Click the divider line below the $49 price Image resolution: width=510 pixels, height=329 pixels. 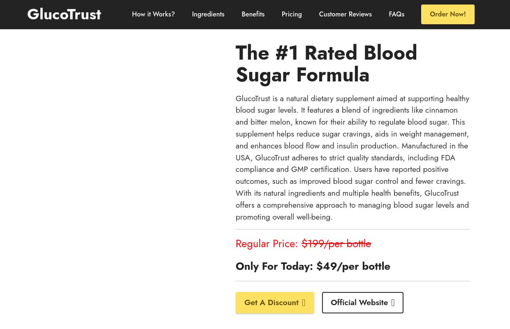tap(352, 280)
